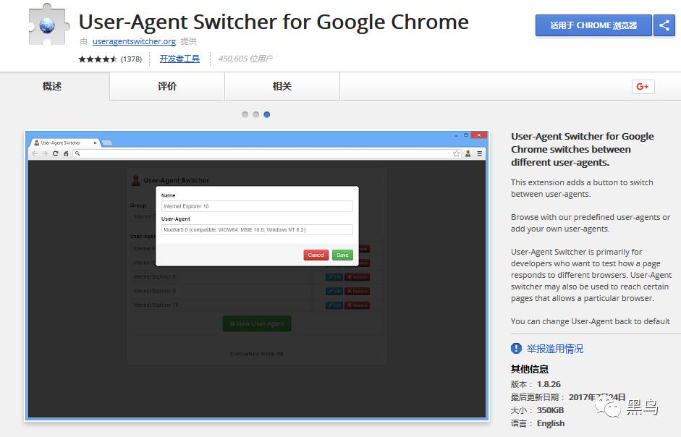The width and height of the screenshot is (681, 437).
Task: Click the Remove button for Internet Explorer 10 row
Action: 357,305
